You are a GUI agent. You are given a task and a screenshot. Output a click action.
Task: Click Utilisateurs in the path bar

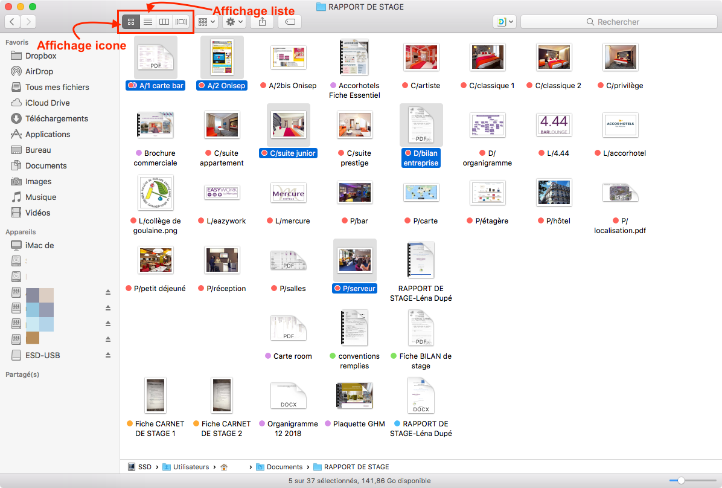point(190,467)
